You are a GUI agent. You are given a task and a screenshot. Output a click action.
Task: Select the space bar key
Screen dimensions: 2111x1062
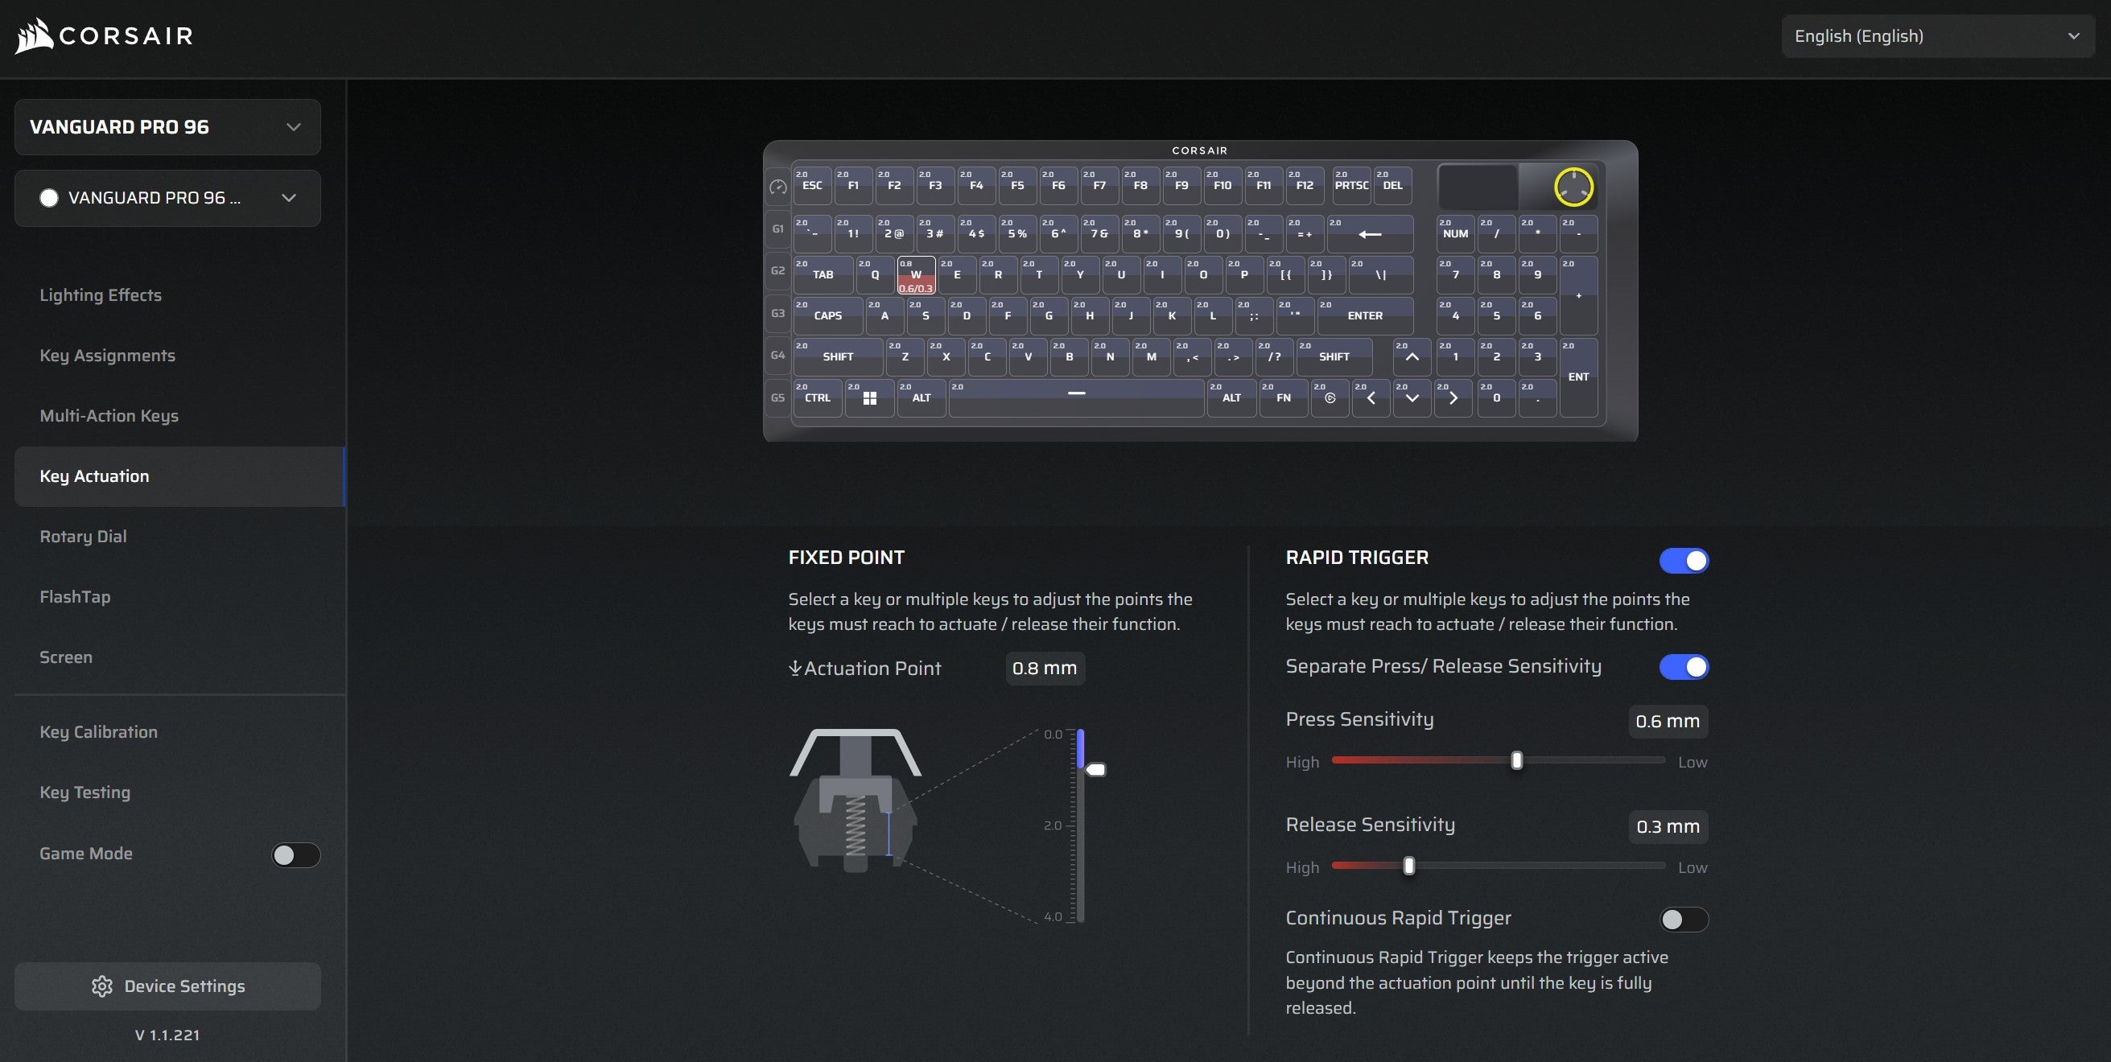tap(1076, 397)
